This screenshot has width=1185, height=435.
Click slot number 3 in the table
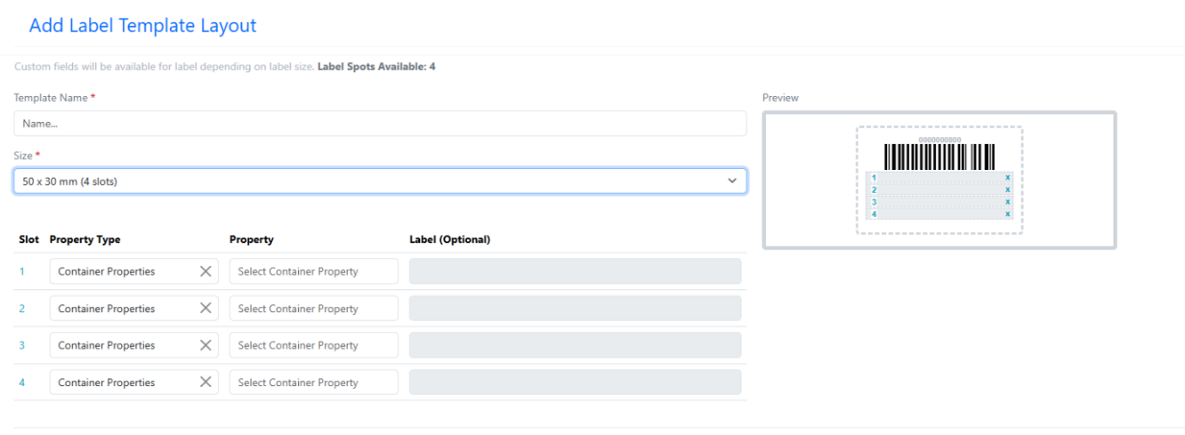[x=22, y=345]
